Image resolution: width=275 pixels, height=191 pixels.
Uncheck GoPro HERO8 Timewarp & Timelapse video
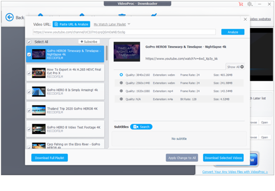pyautogui.click(x=29, y=55)
